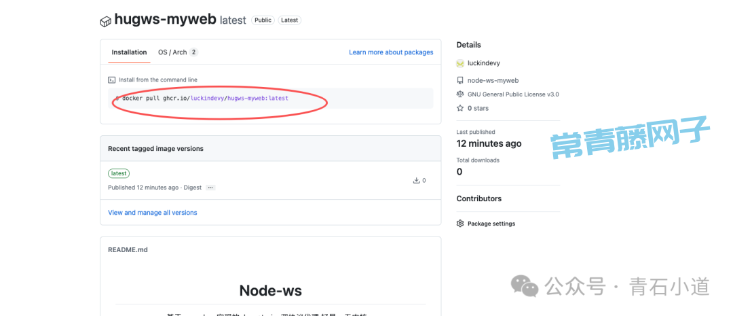Viewport: 733px width, 316px height.
Task: Click the terminal icon beside install instructions
Action: [112, 80]
